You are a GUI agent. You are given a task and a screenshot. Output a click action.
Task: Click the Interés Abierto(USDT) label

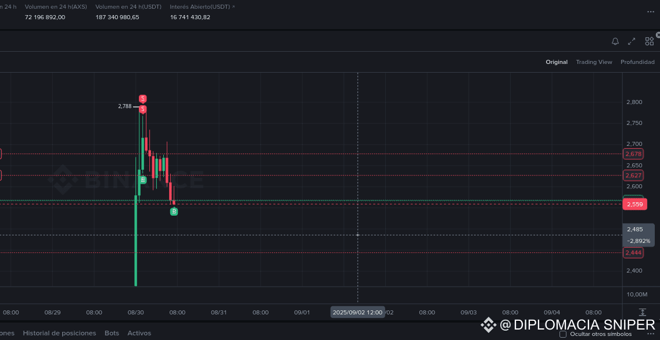[x=200, y=7]
